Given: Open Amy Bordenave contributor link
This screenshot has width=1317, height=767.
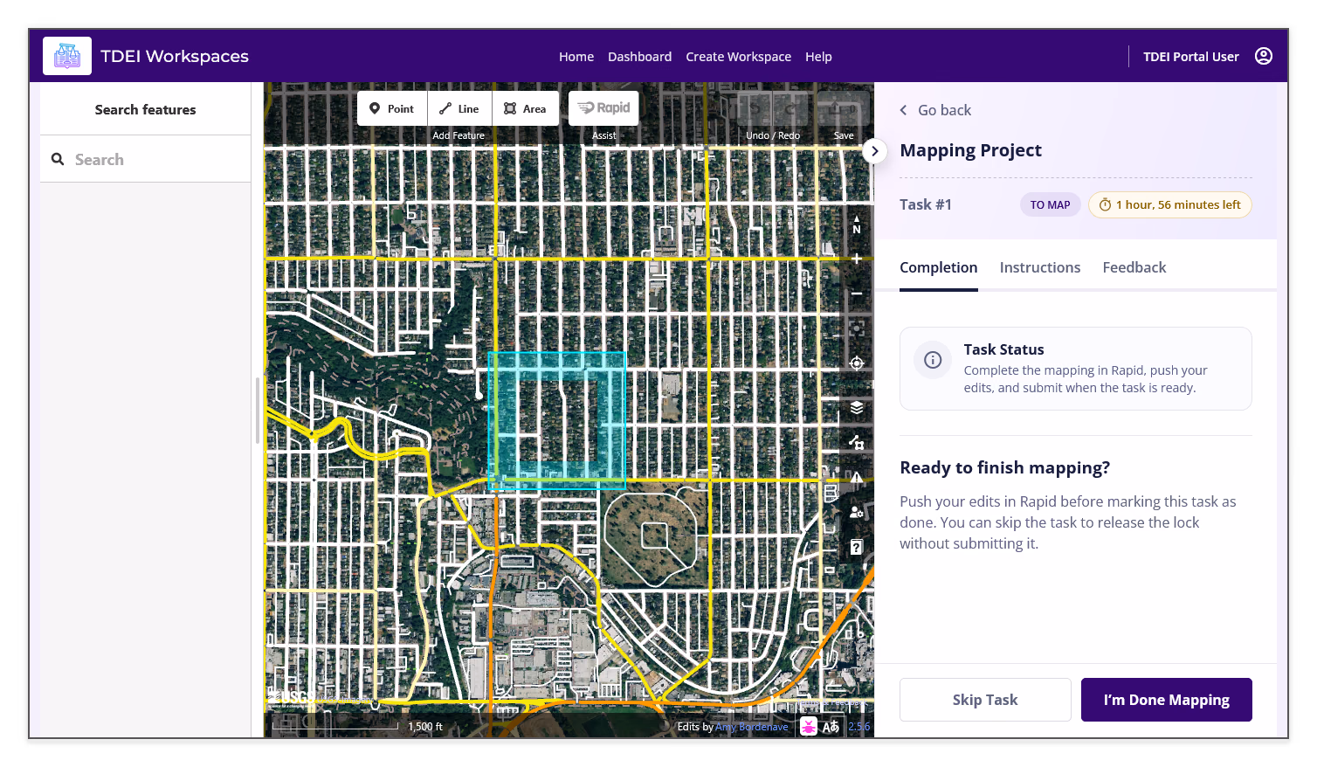Looking at the screenshot, I should pyautogui.click(x=751, y=727).
